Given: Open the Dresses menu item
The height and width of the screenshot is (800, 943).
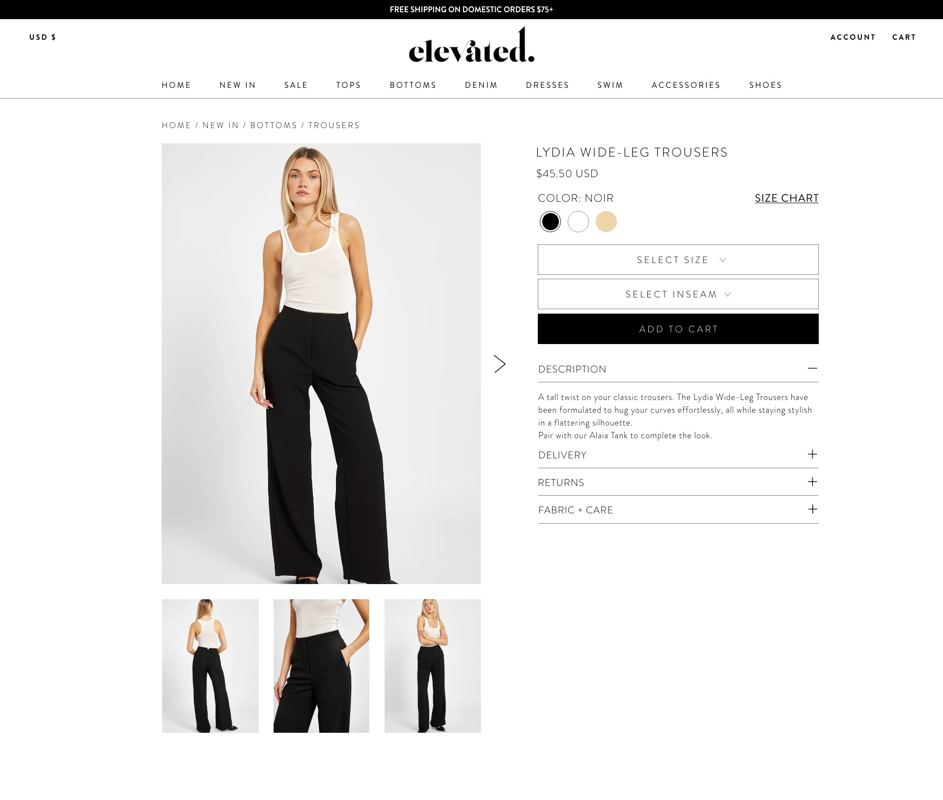Looking at the screenshot, I should pos(548,85).
